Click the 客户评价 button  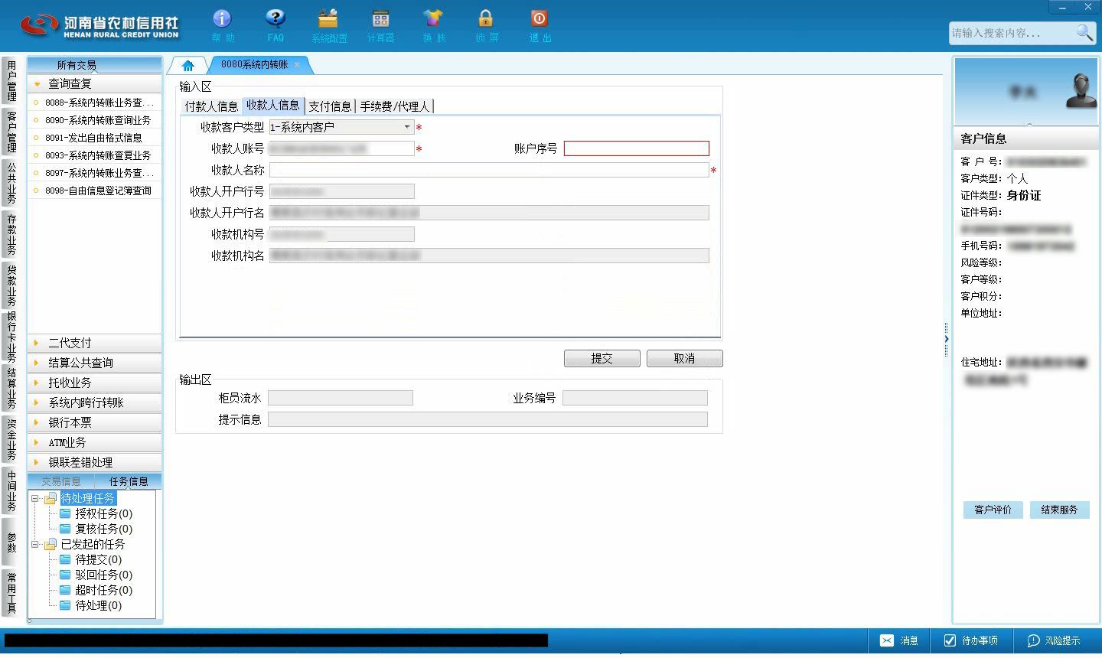coord(993,510)
